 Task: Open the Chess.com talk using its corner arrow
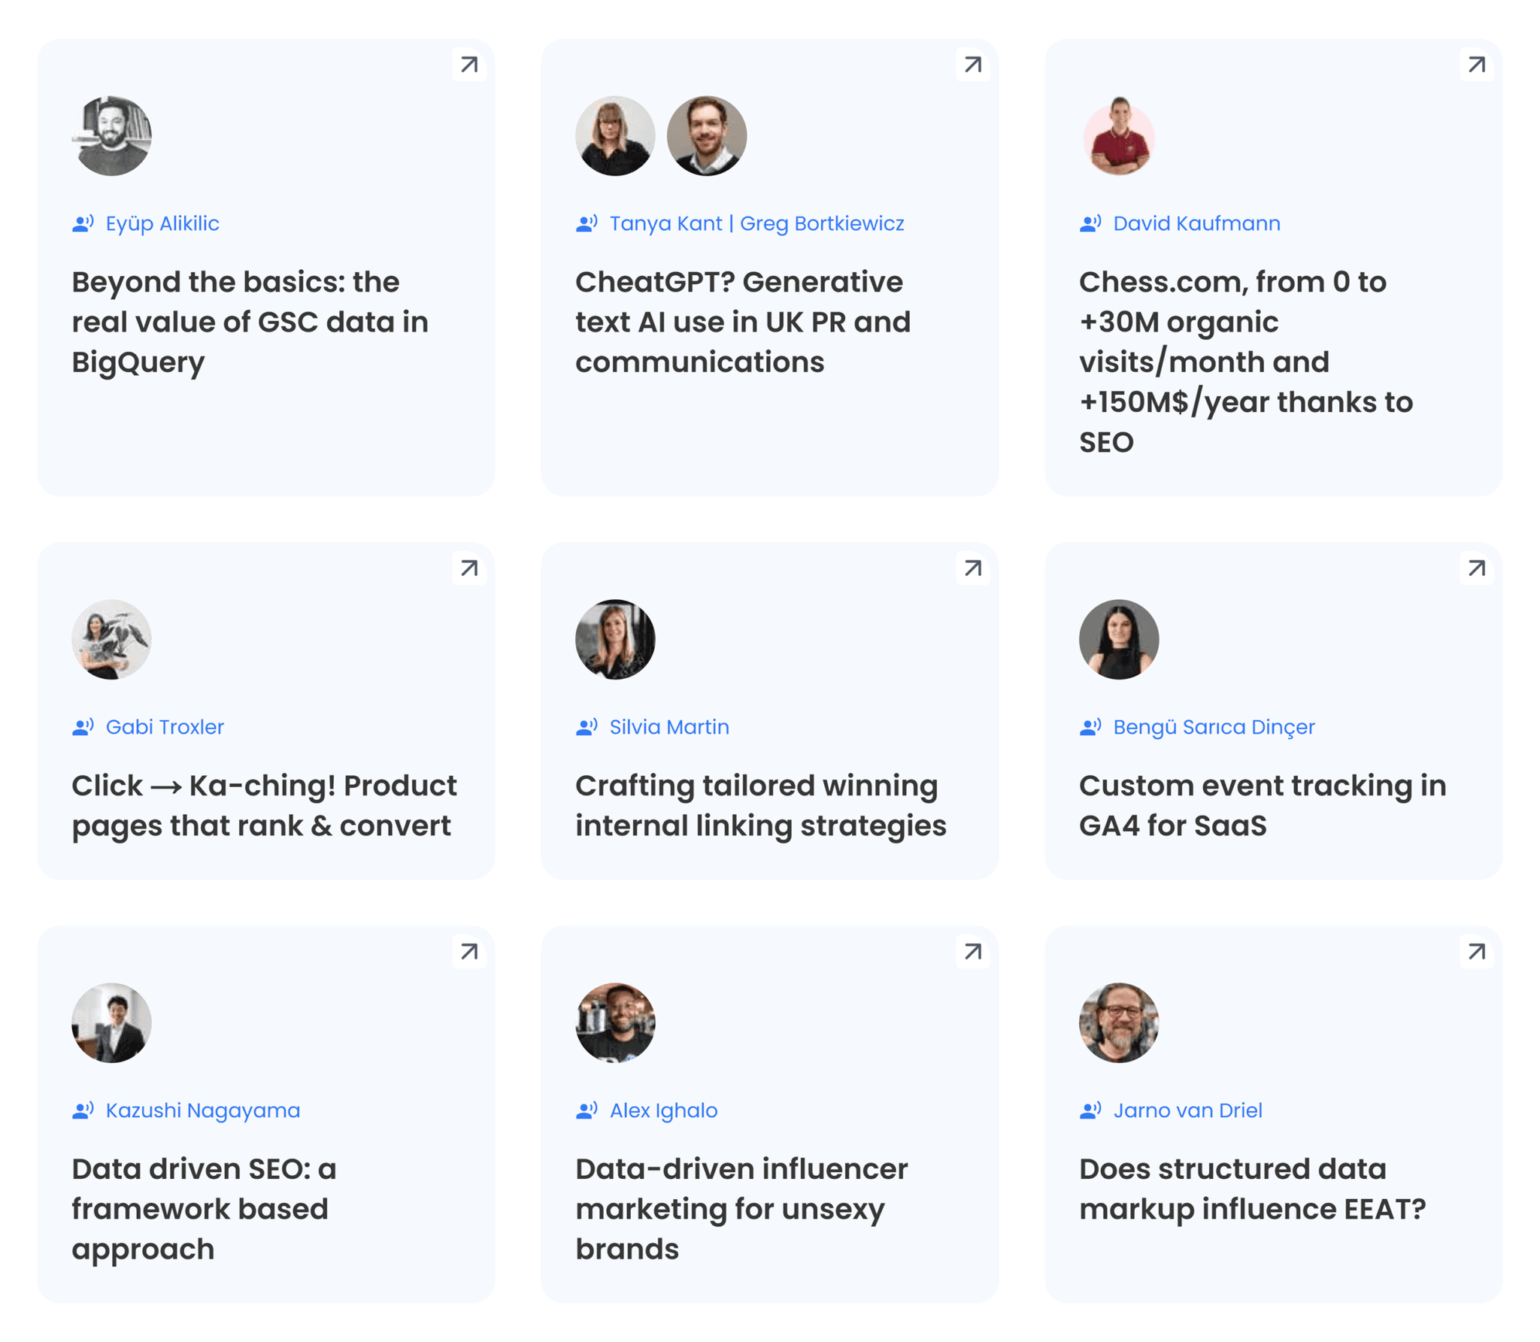[x=1476, y=65]
